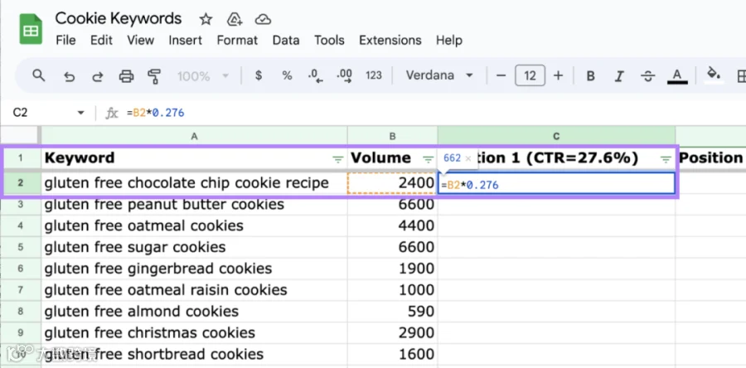Click the search magnifier icon in toolbar
This screenshot has height=368, width=746.
pos(38,75)
